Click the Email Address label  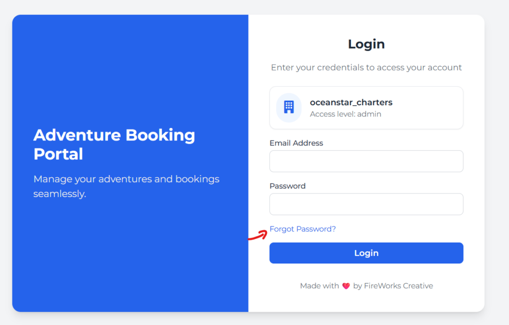click(296, 143)
